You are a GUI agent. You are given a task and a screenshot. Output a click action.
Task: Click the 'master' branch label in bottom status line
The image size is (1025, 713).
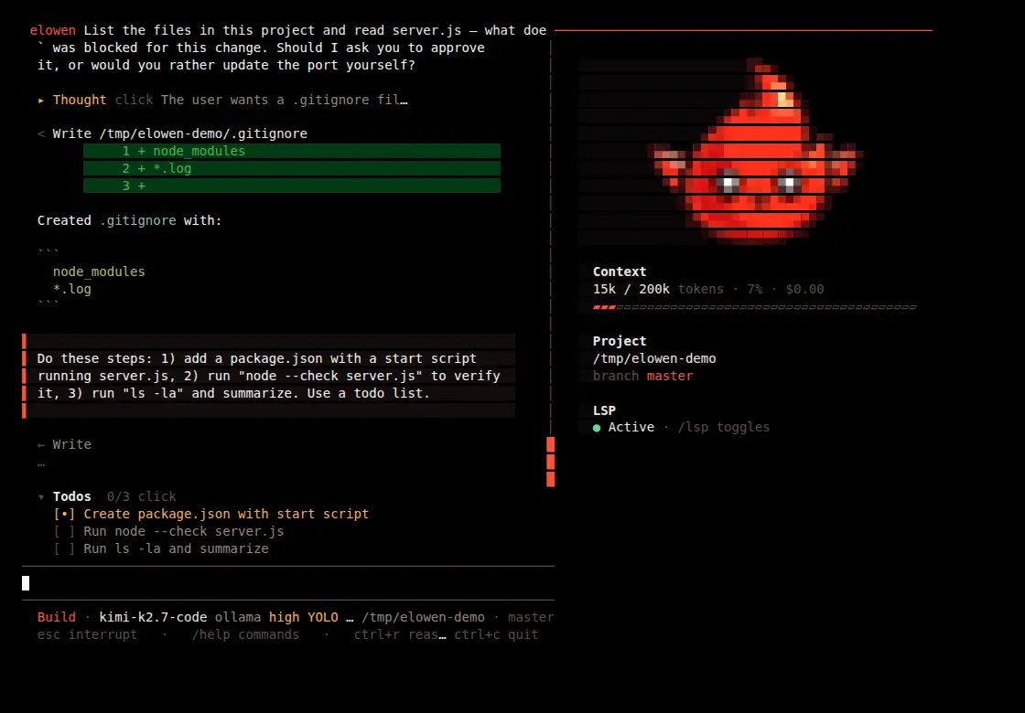coord(531,617)
